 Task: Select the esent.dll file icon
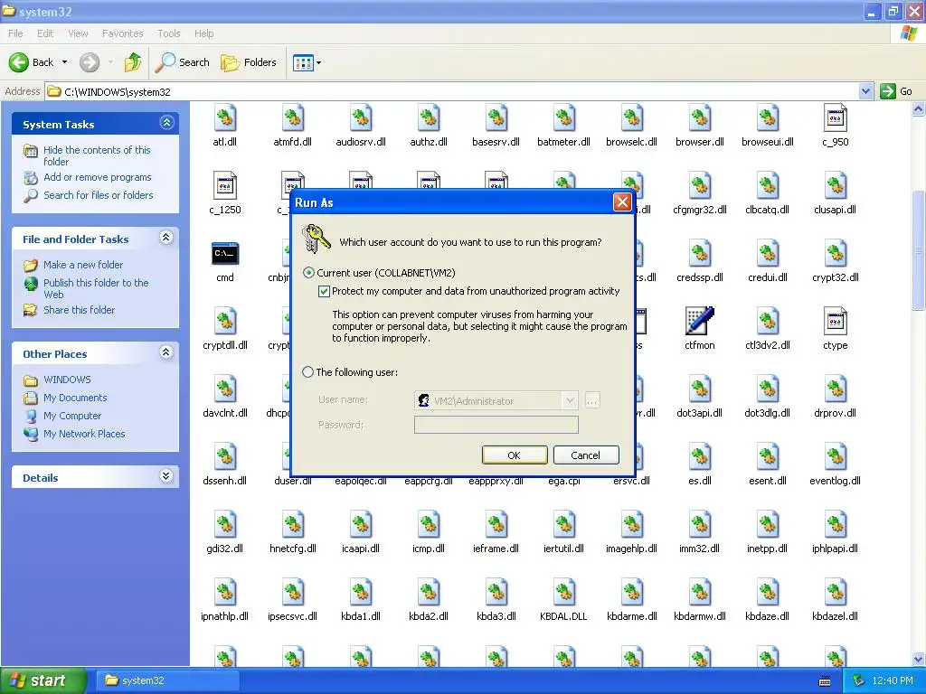768,456
